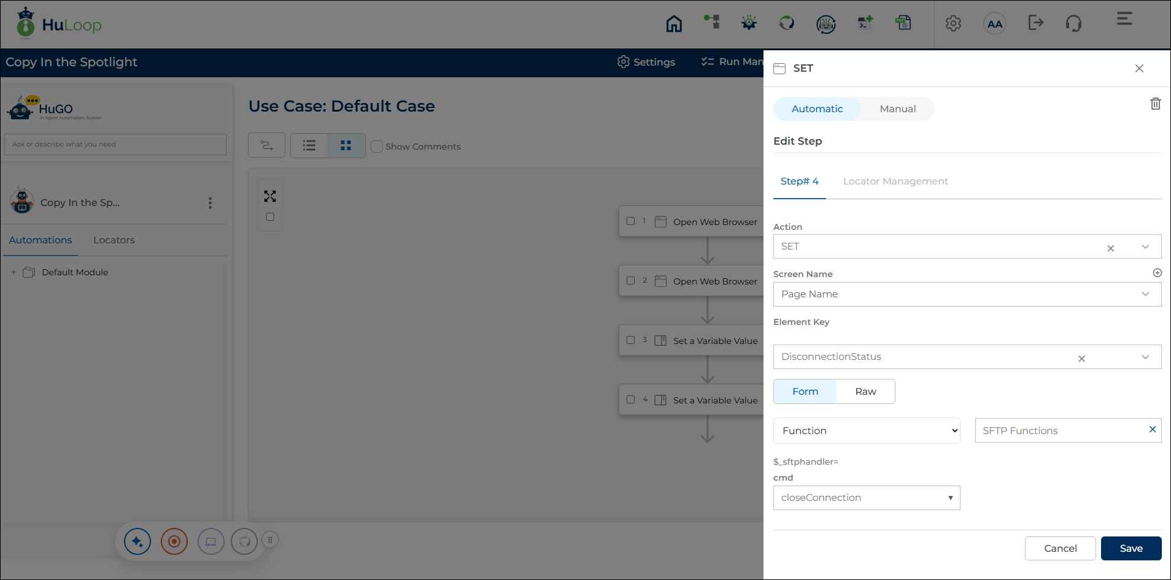Add a screen name with plus icon
This screenshot has width=1171, height=580.
[1157, 273]
